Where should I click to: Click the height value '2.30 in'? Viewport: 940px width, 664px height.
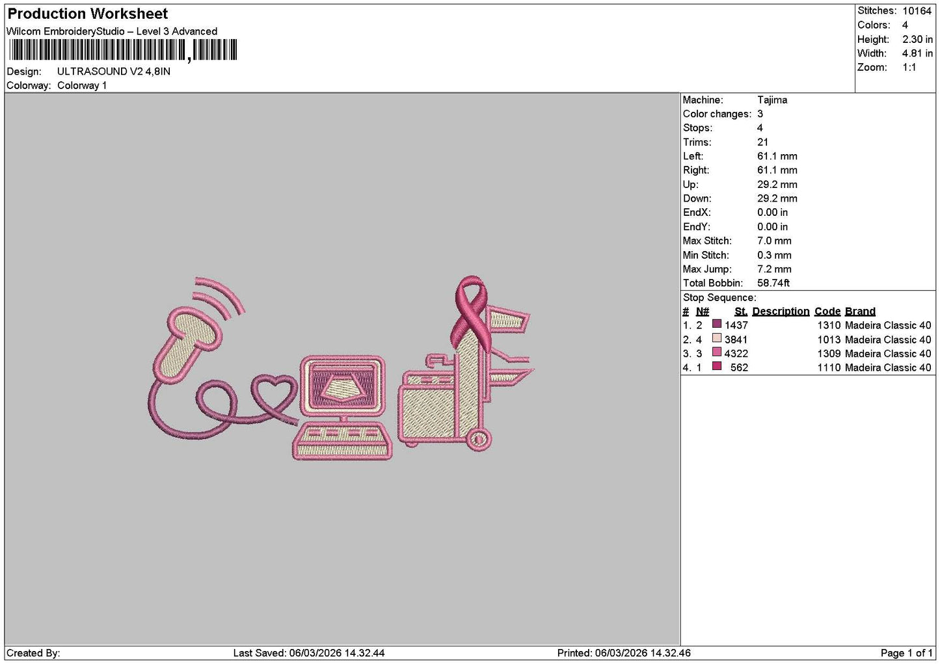click(x=917, y=40)
